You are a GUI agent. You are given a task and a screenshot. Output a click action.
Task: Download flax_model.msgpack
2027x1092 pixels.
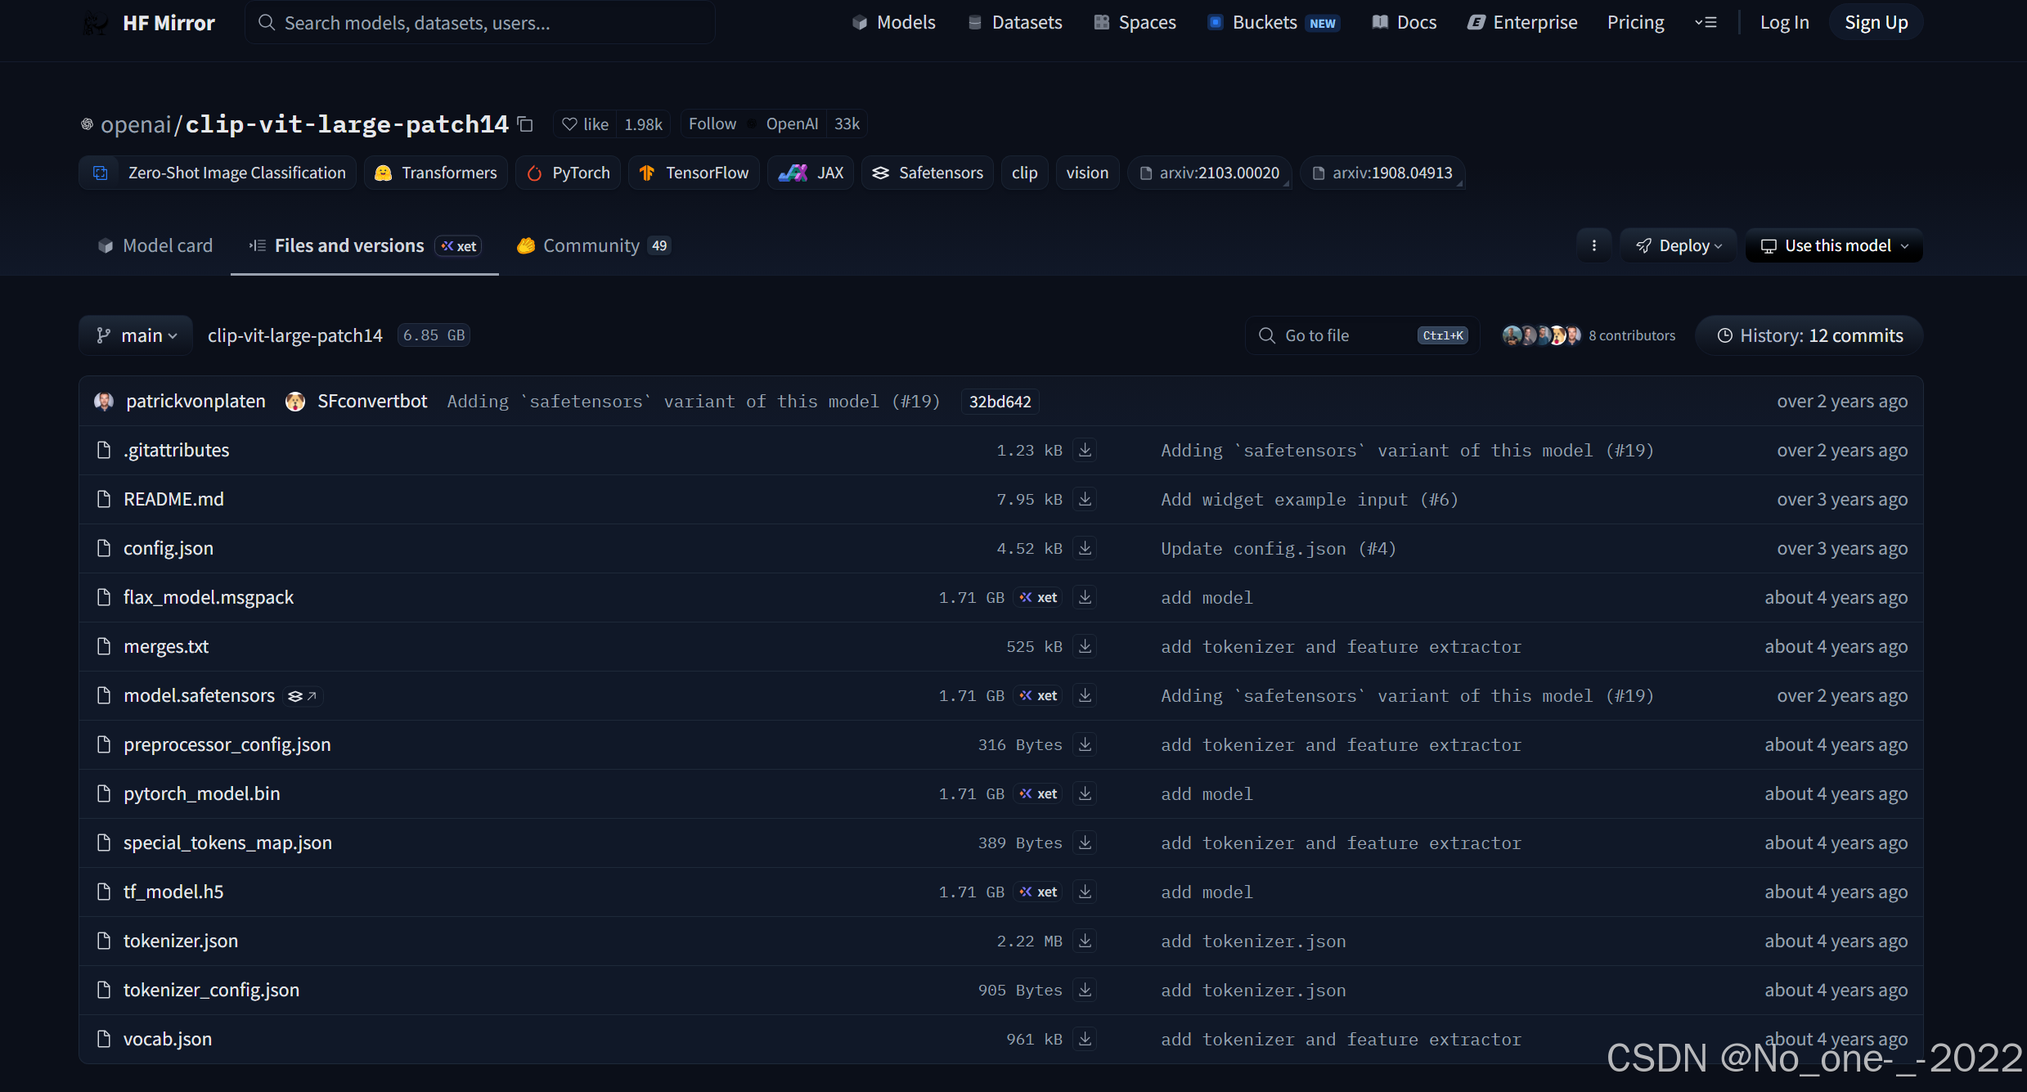click(1085, 597)
